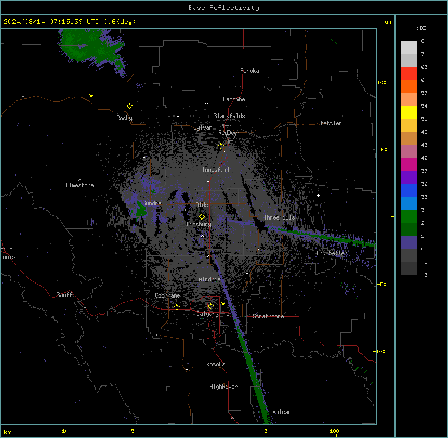Click the dBZ legend heading

coord(421,28)
